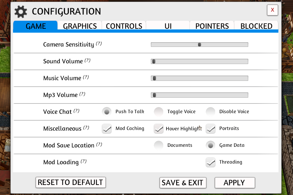This screenshot has height=195, width=293.
Task: Click the Music Volume help (?) icon
Action: pos(86,77)
